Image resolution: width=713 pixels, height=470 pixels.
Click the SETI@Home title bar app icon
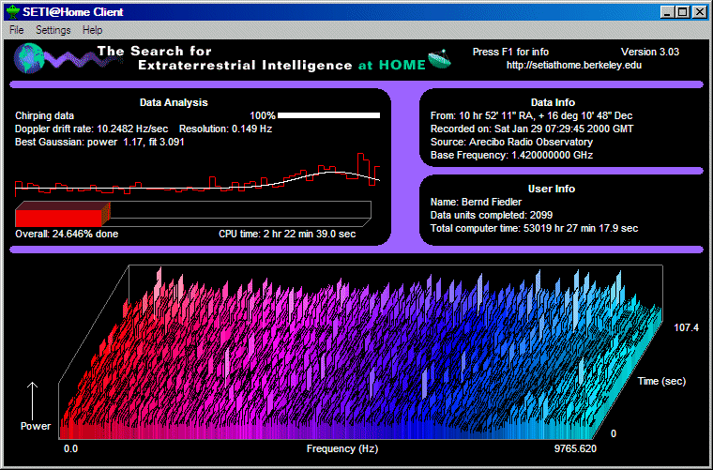[x=13, y=12]
